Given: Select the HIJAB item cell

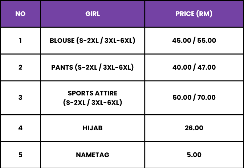Looking at the screenshot, I should point(93,128).
